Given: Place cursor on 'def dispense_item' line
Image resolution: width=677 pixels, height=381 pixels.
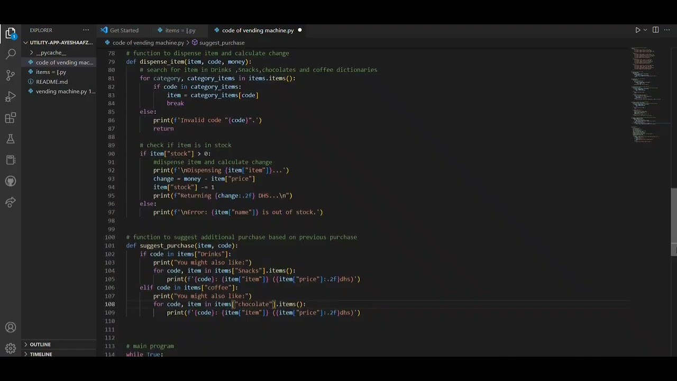Looking at the screenshot, I should coord(189,61).
